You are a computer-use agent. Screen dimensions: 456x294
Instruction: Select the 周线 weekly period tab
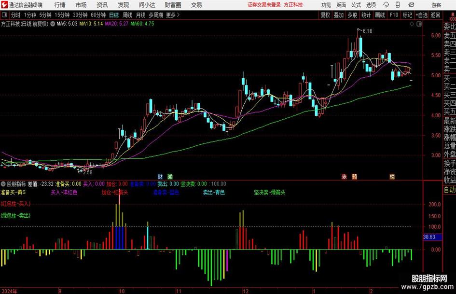pos(127,15)
